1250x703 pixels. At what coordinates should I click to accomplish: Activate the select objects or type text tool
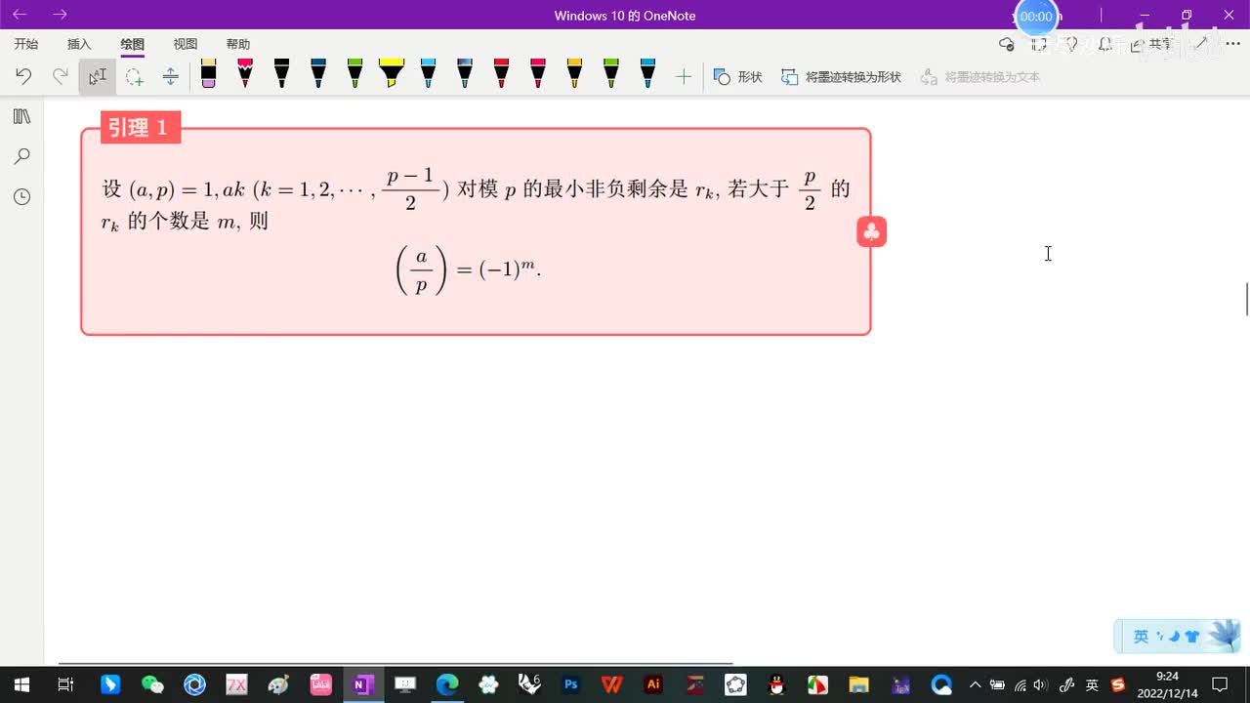[x=97, y=76]
